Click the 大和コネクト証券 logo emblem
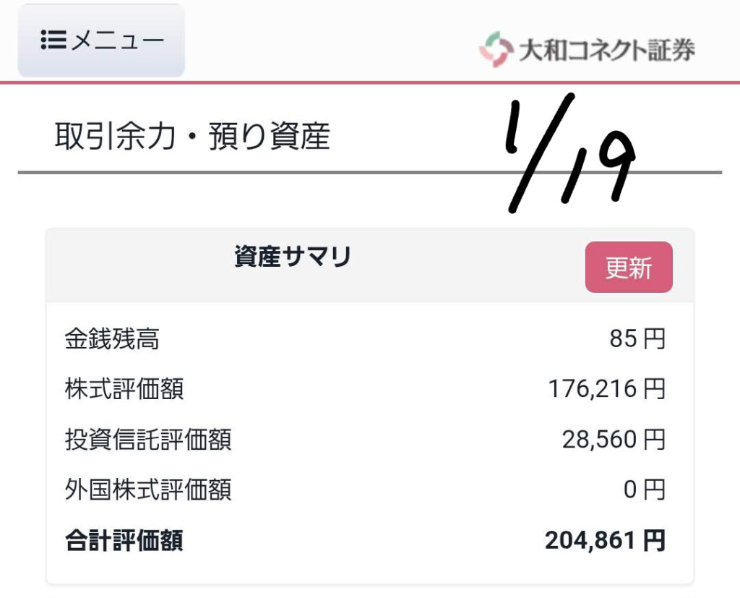Screen dimensions: 740x598 [x=496, y=49]
